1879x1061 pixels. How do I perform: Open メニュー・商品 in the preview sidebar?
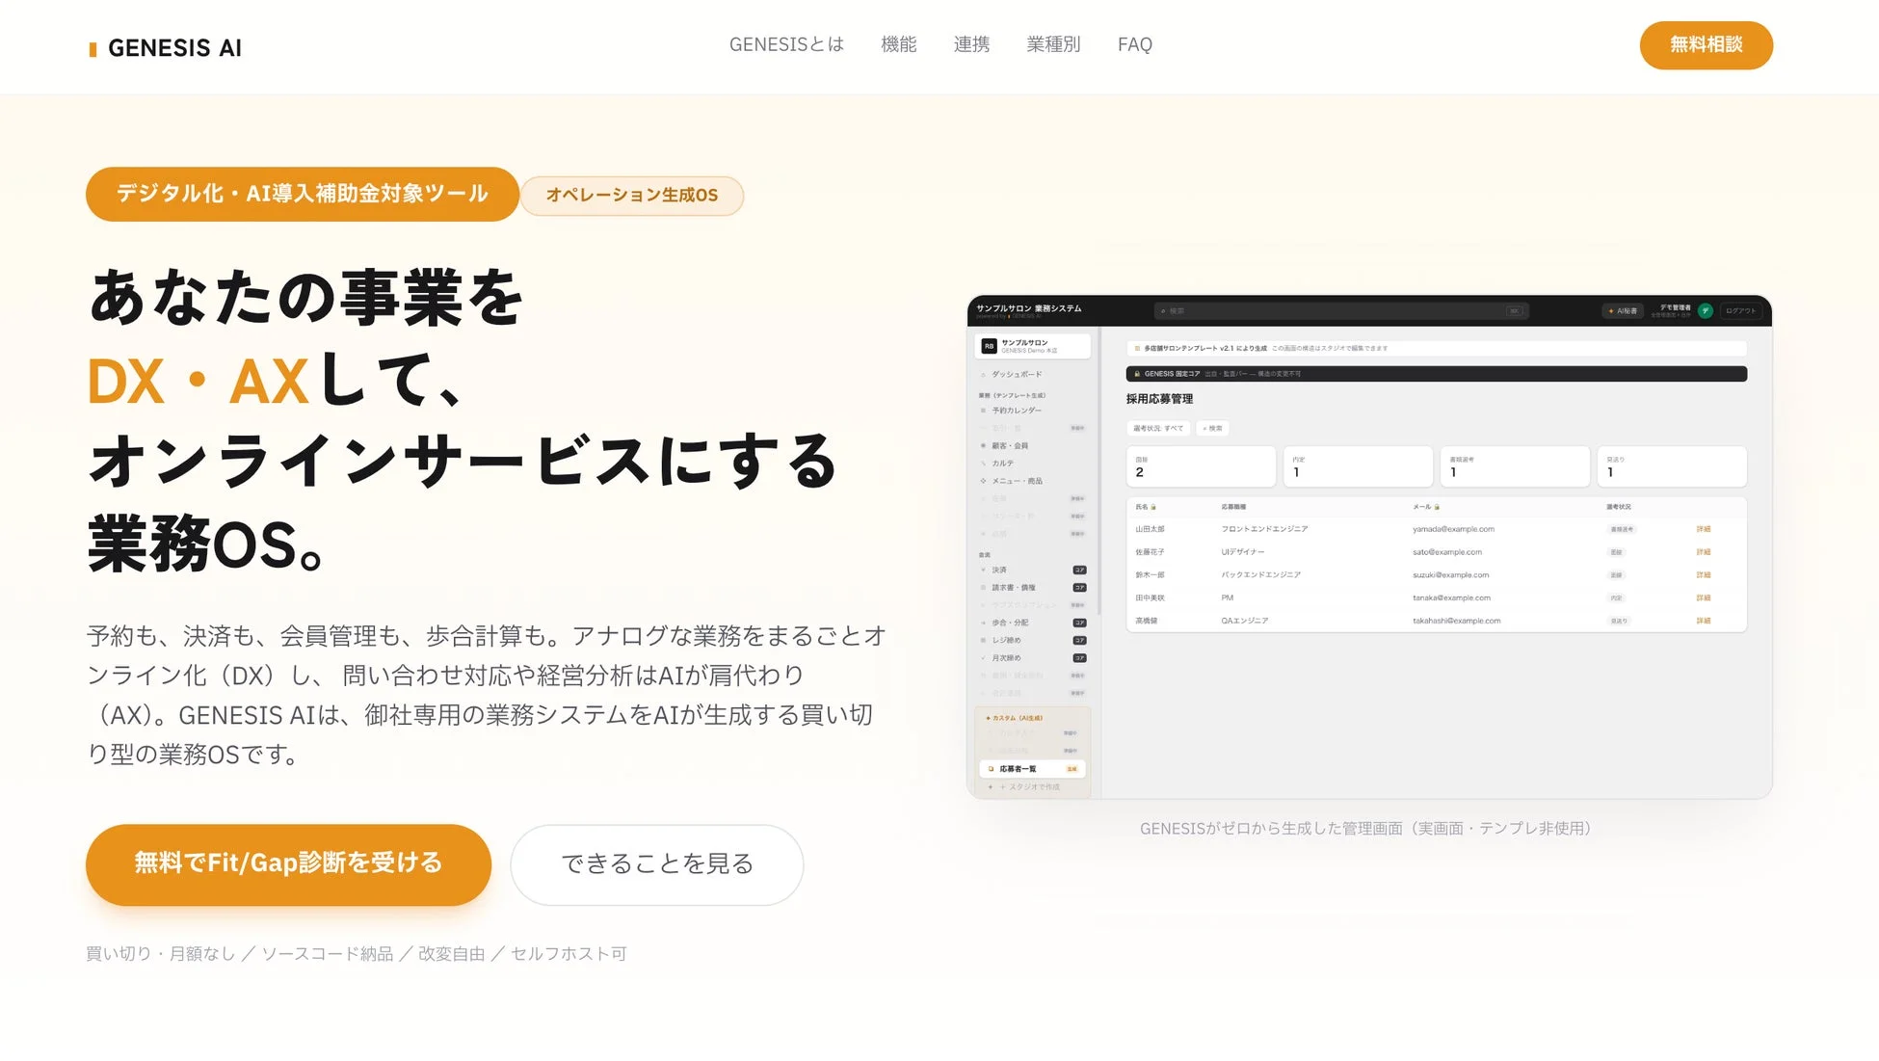(x=1017, y=481)
